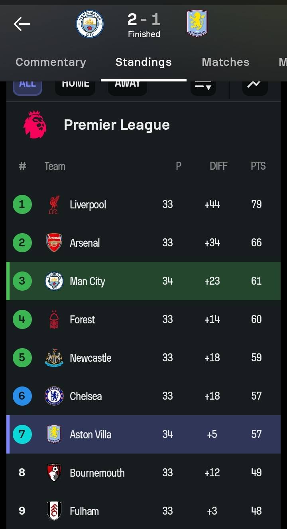Tap the Fulham club crest
Viewport: 287px width, 529px height.
[x=54, y=511]
